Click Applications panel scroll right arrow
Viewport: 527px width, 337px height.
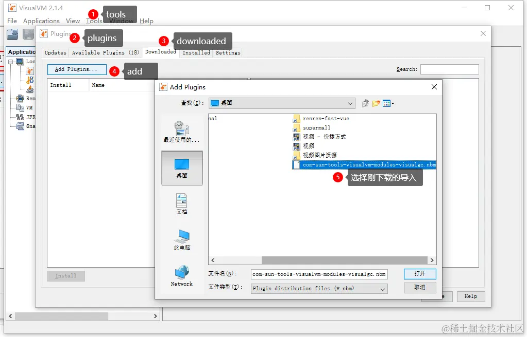[x=155, y=316]
